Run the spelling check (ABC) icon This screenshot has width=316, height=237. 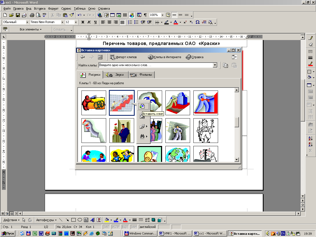coord(44,15)
